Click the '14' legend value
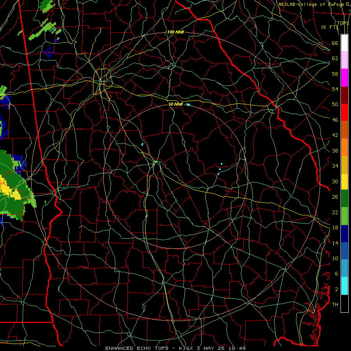Viewport: 351px width, 351px height. [x=335, y=243]
